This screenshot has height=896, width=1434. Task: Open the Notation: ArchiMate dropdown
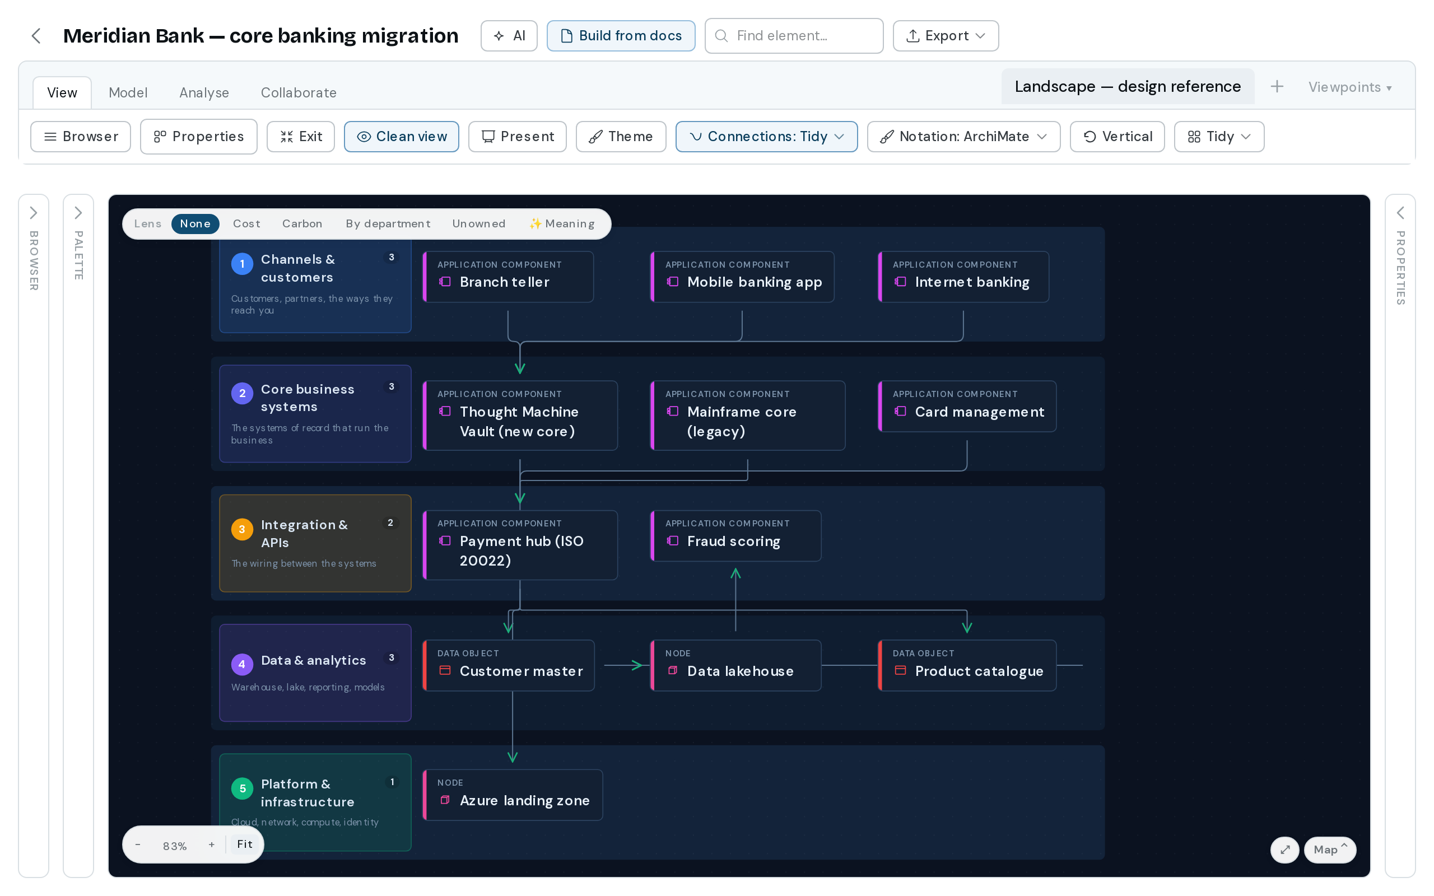tap(963, 136)
